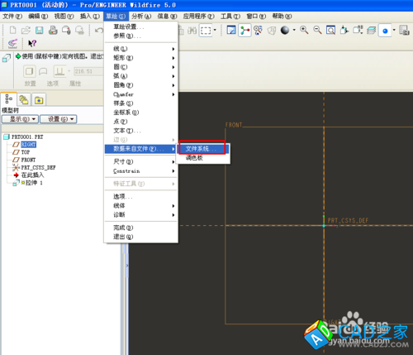This screenshot has width=413, height=355.
Task: Open the 分析 menu
Action: pyautogui.click(x=141, y=17)
